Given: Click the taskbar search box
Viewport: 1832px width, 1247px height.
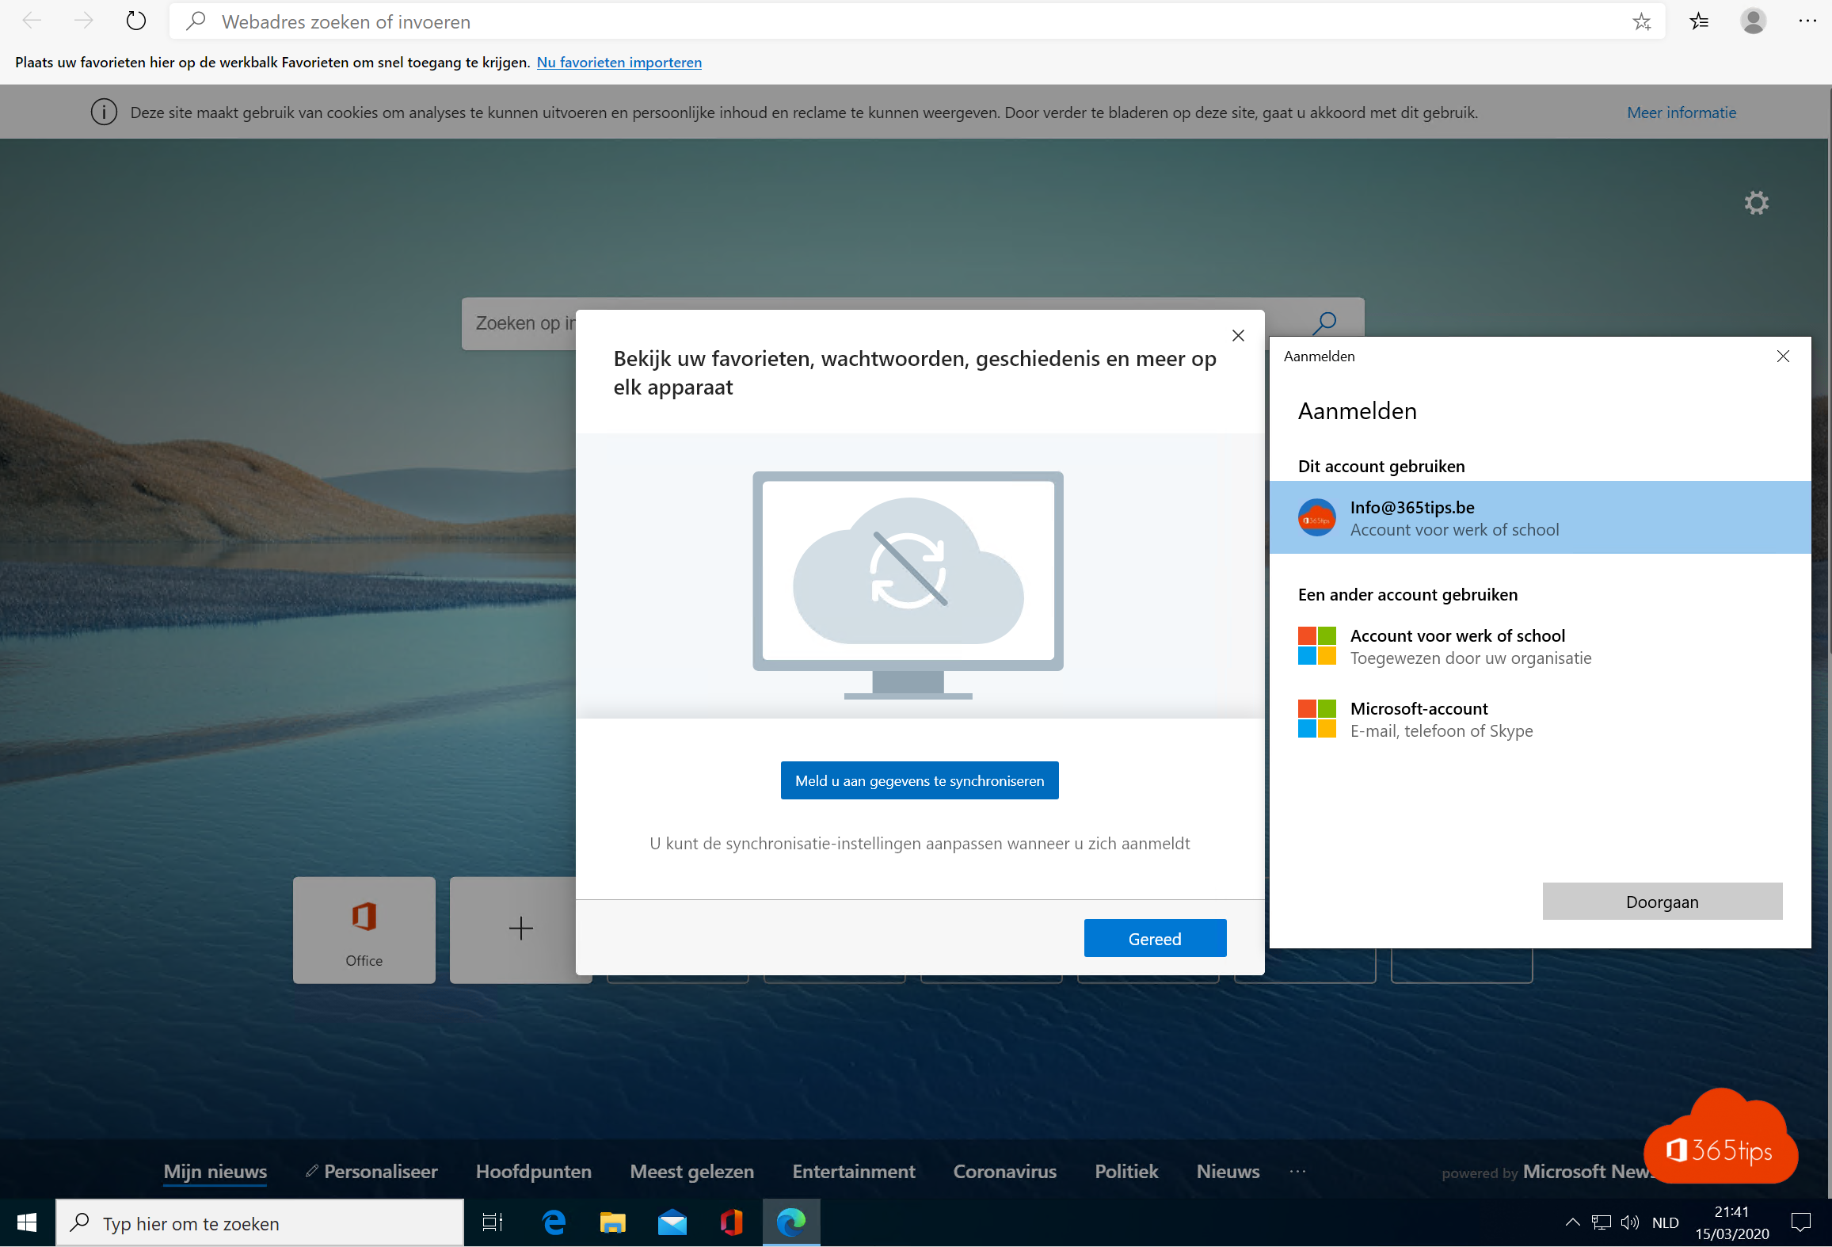Looking at the screenshot, I should tap(260, 1223).
